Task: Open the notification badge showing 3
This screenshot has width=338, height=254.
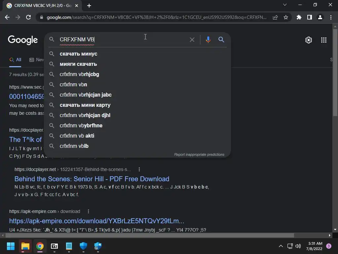Action: [x=329, y=246]
